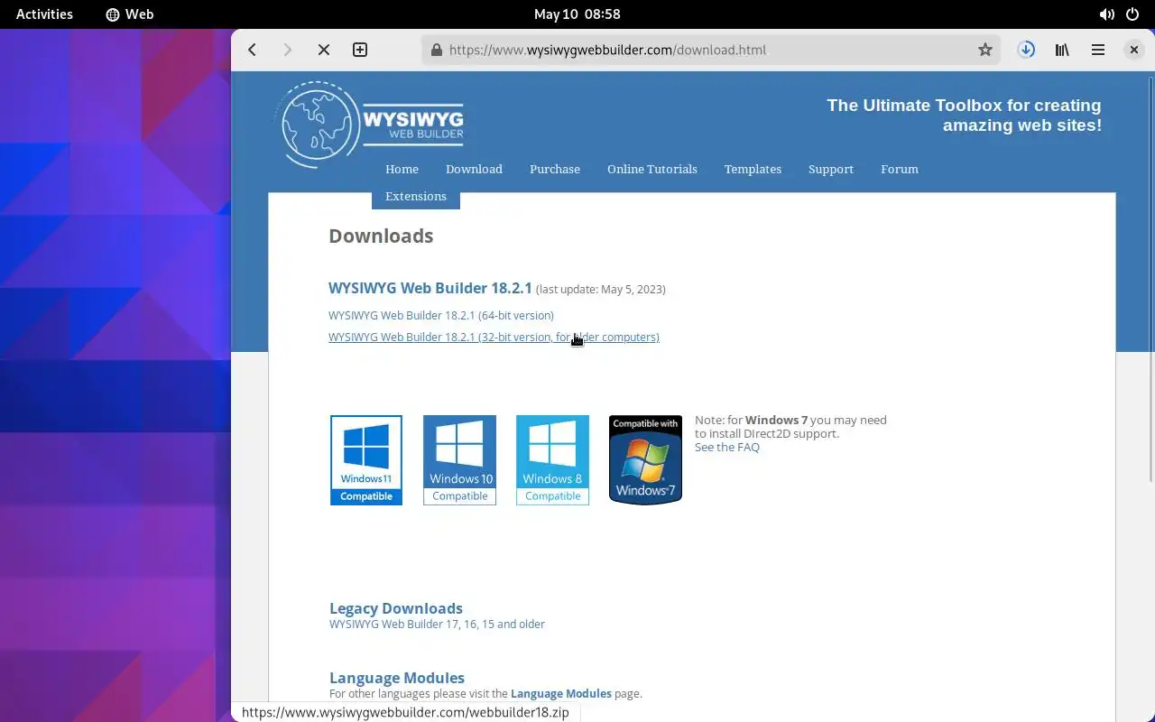Open the Activities overview
Viewport: 1155px width, 722px height.
44,14
